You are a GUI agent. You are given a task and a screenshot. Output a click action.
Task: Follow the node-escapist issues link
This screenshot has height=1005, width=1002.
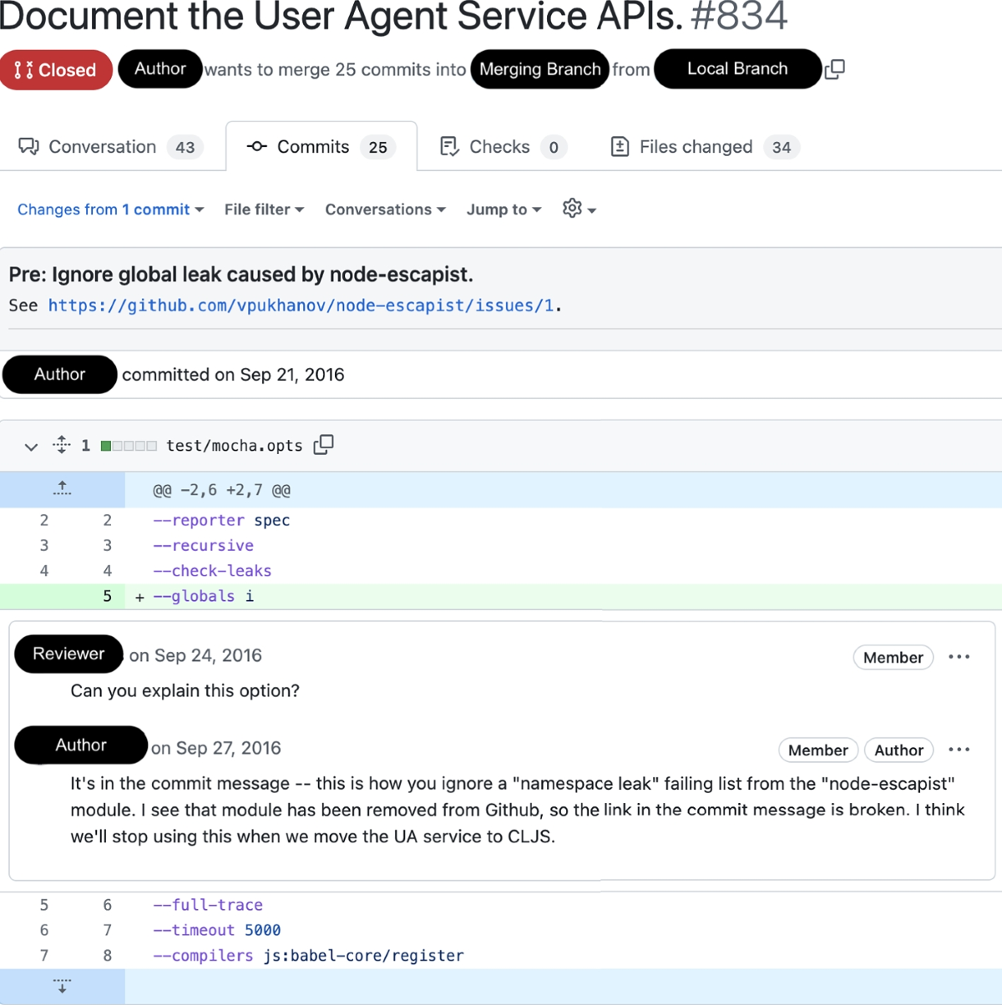tap(301, 306)
